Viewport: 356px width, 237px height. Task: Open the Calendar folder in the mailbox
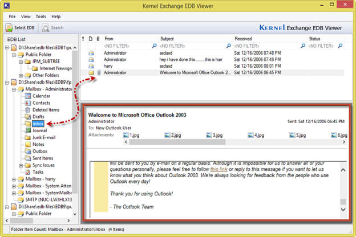pyautogui.click(x=41, y=96)
